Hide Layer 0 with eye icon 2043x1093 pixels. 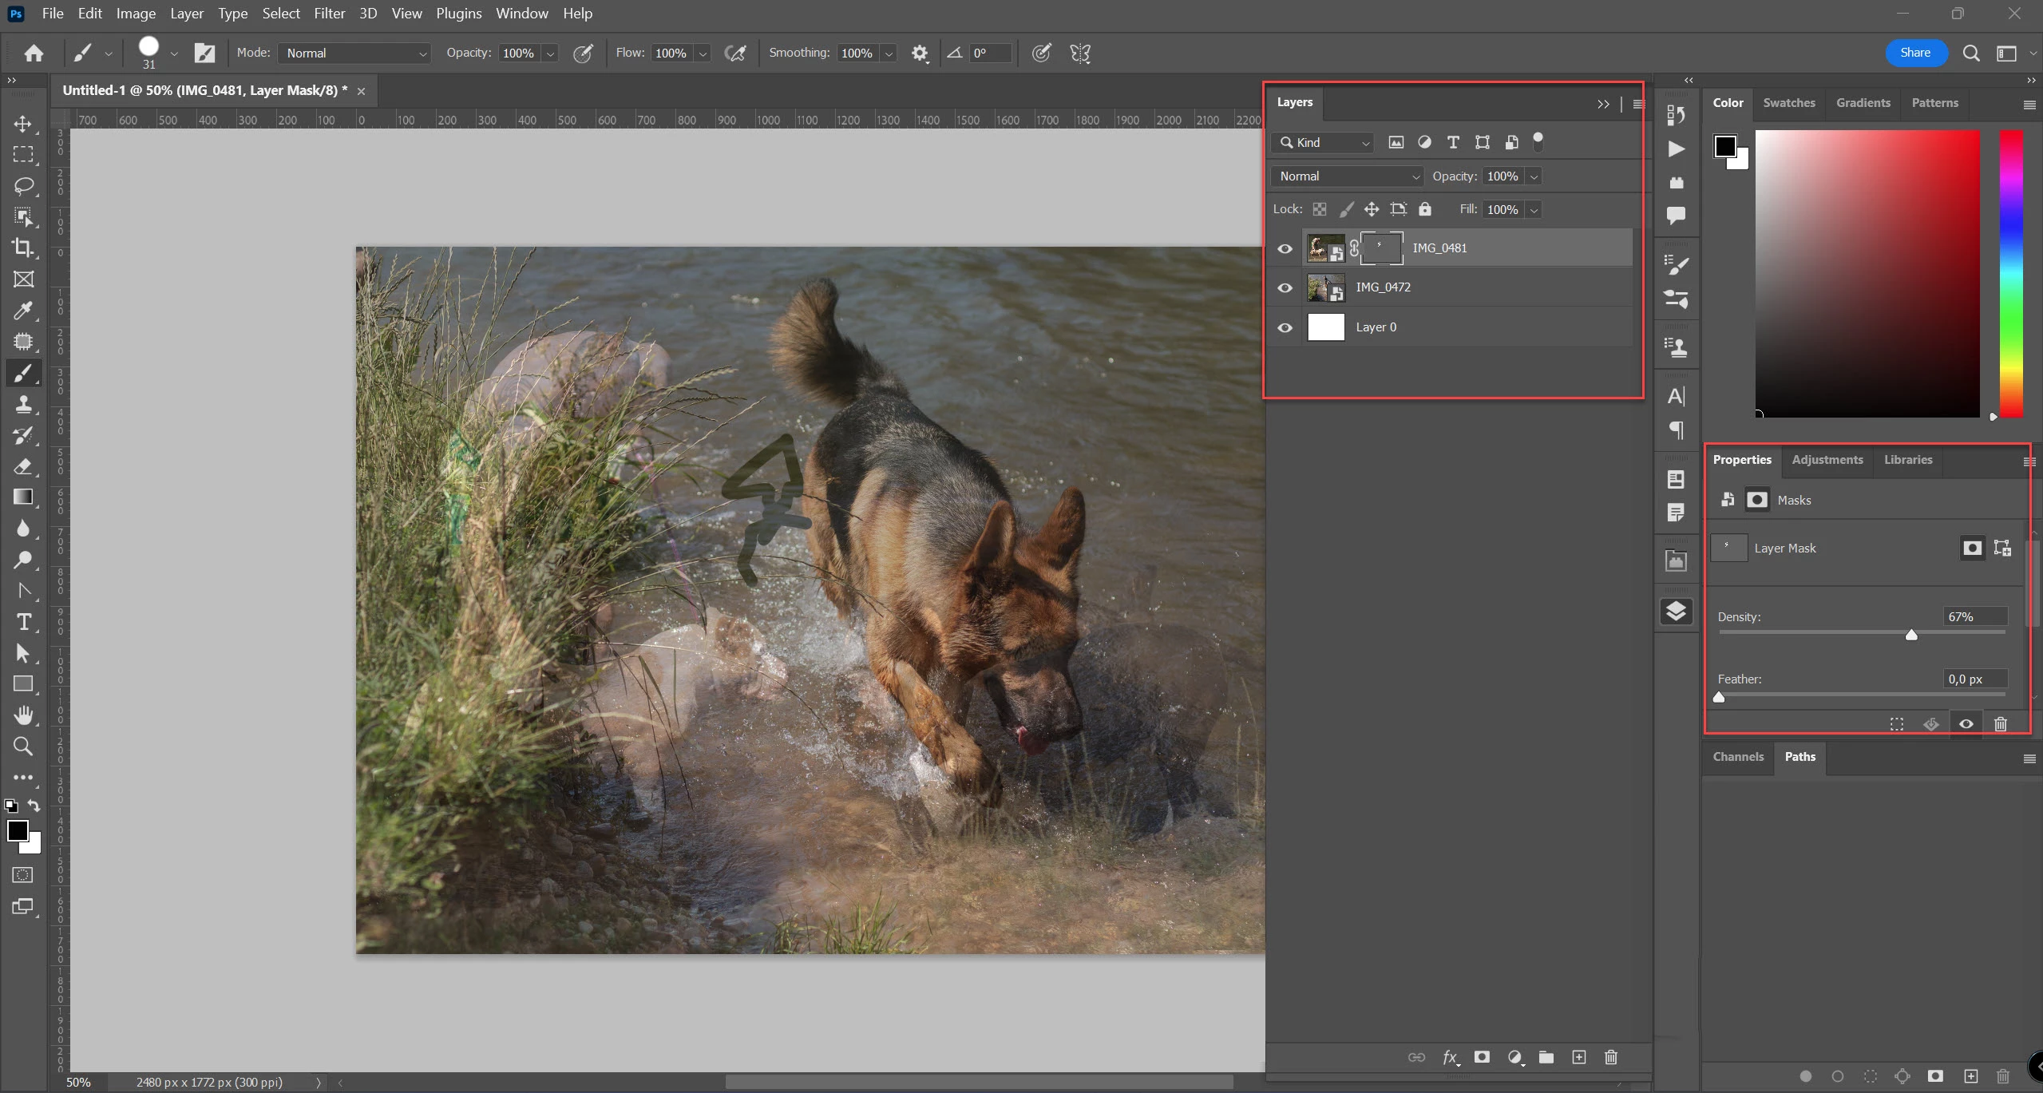(x=1285, y=328)
